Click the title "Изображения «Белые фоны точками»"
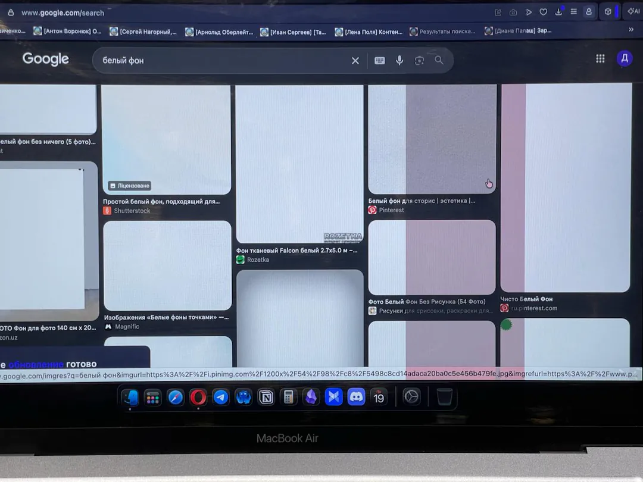 coord(167,317)
